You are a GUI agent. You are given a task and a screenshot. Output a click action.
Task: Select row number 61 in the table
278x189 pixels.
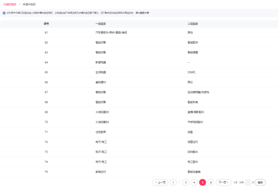tap(139, 32)
